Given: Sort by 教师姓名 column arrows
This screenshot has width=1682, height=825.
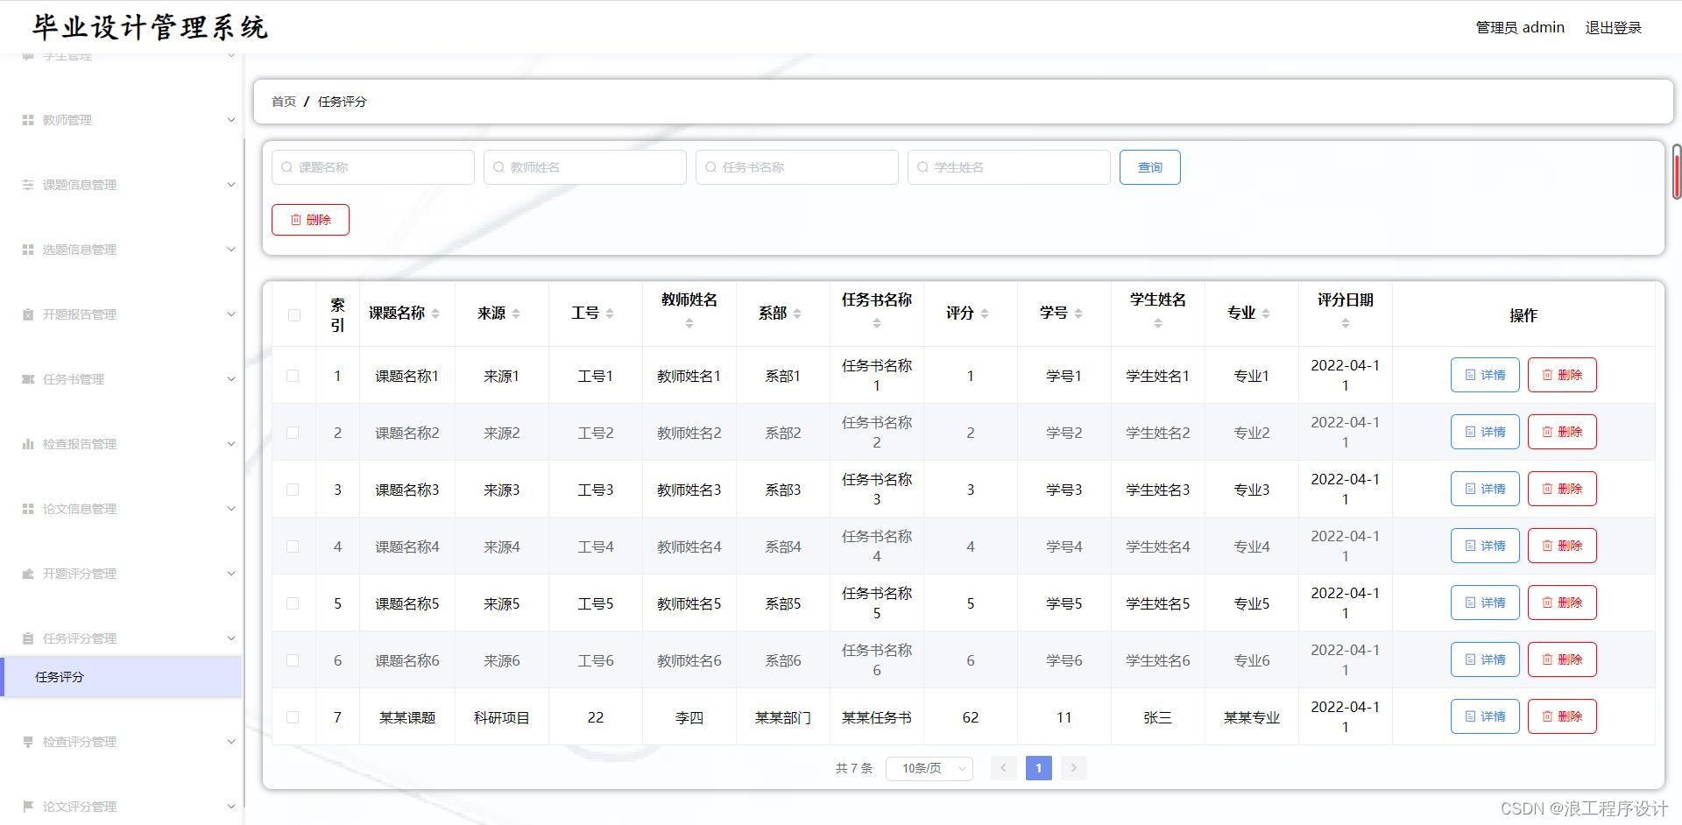Looking at the screenshot, I should (x=689, y=324).
